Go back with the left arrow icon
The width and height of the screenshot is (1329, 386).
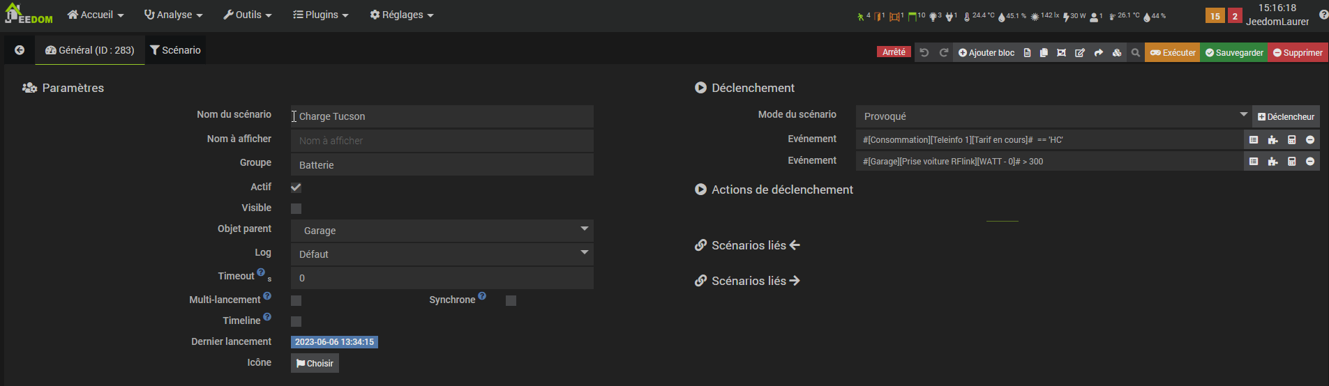coord(20,50)
